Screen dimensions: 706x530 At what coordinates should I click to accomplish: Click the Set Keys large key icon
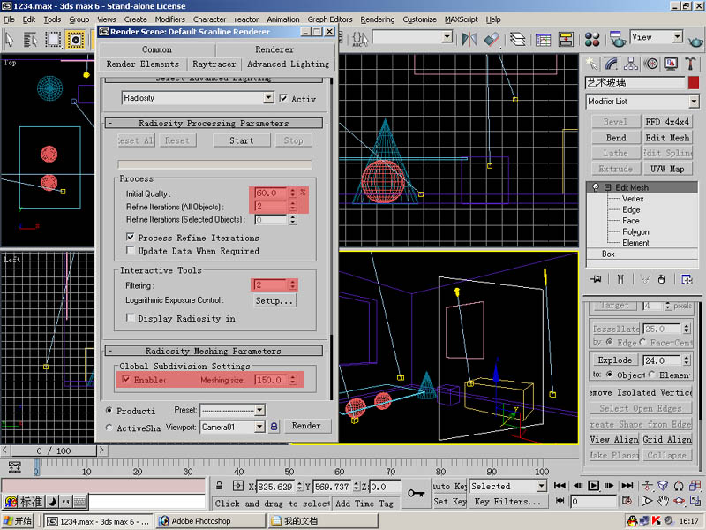[416, 494]
